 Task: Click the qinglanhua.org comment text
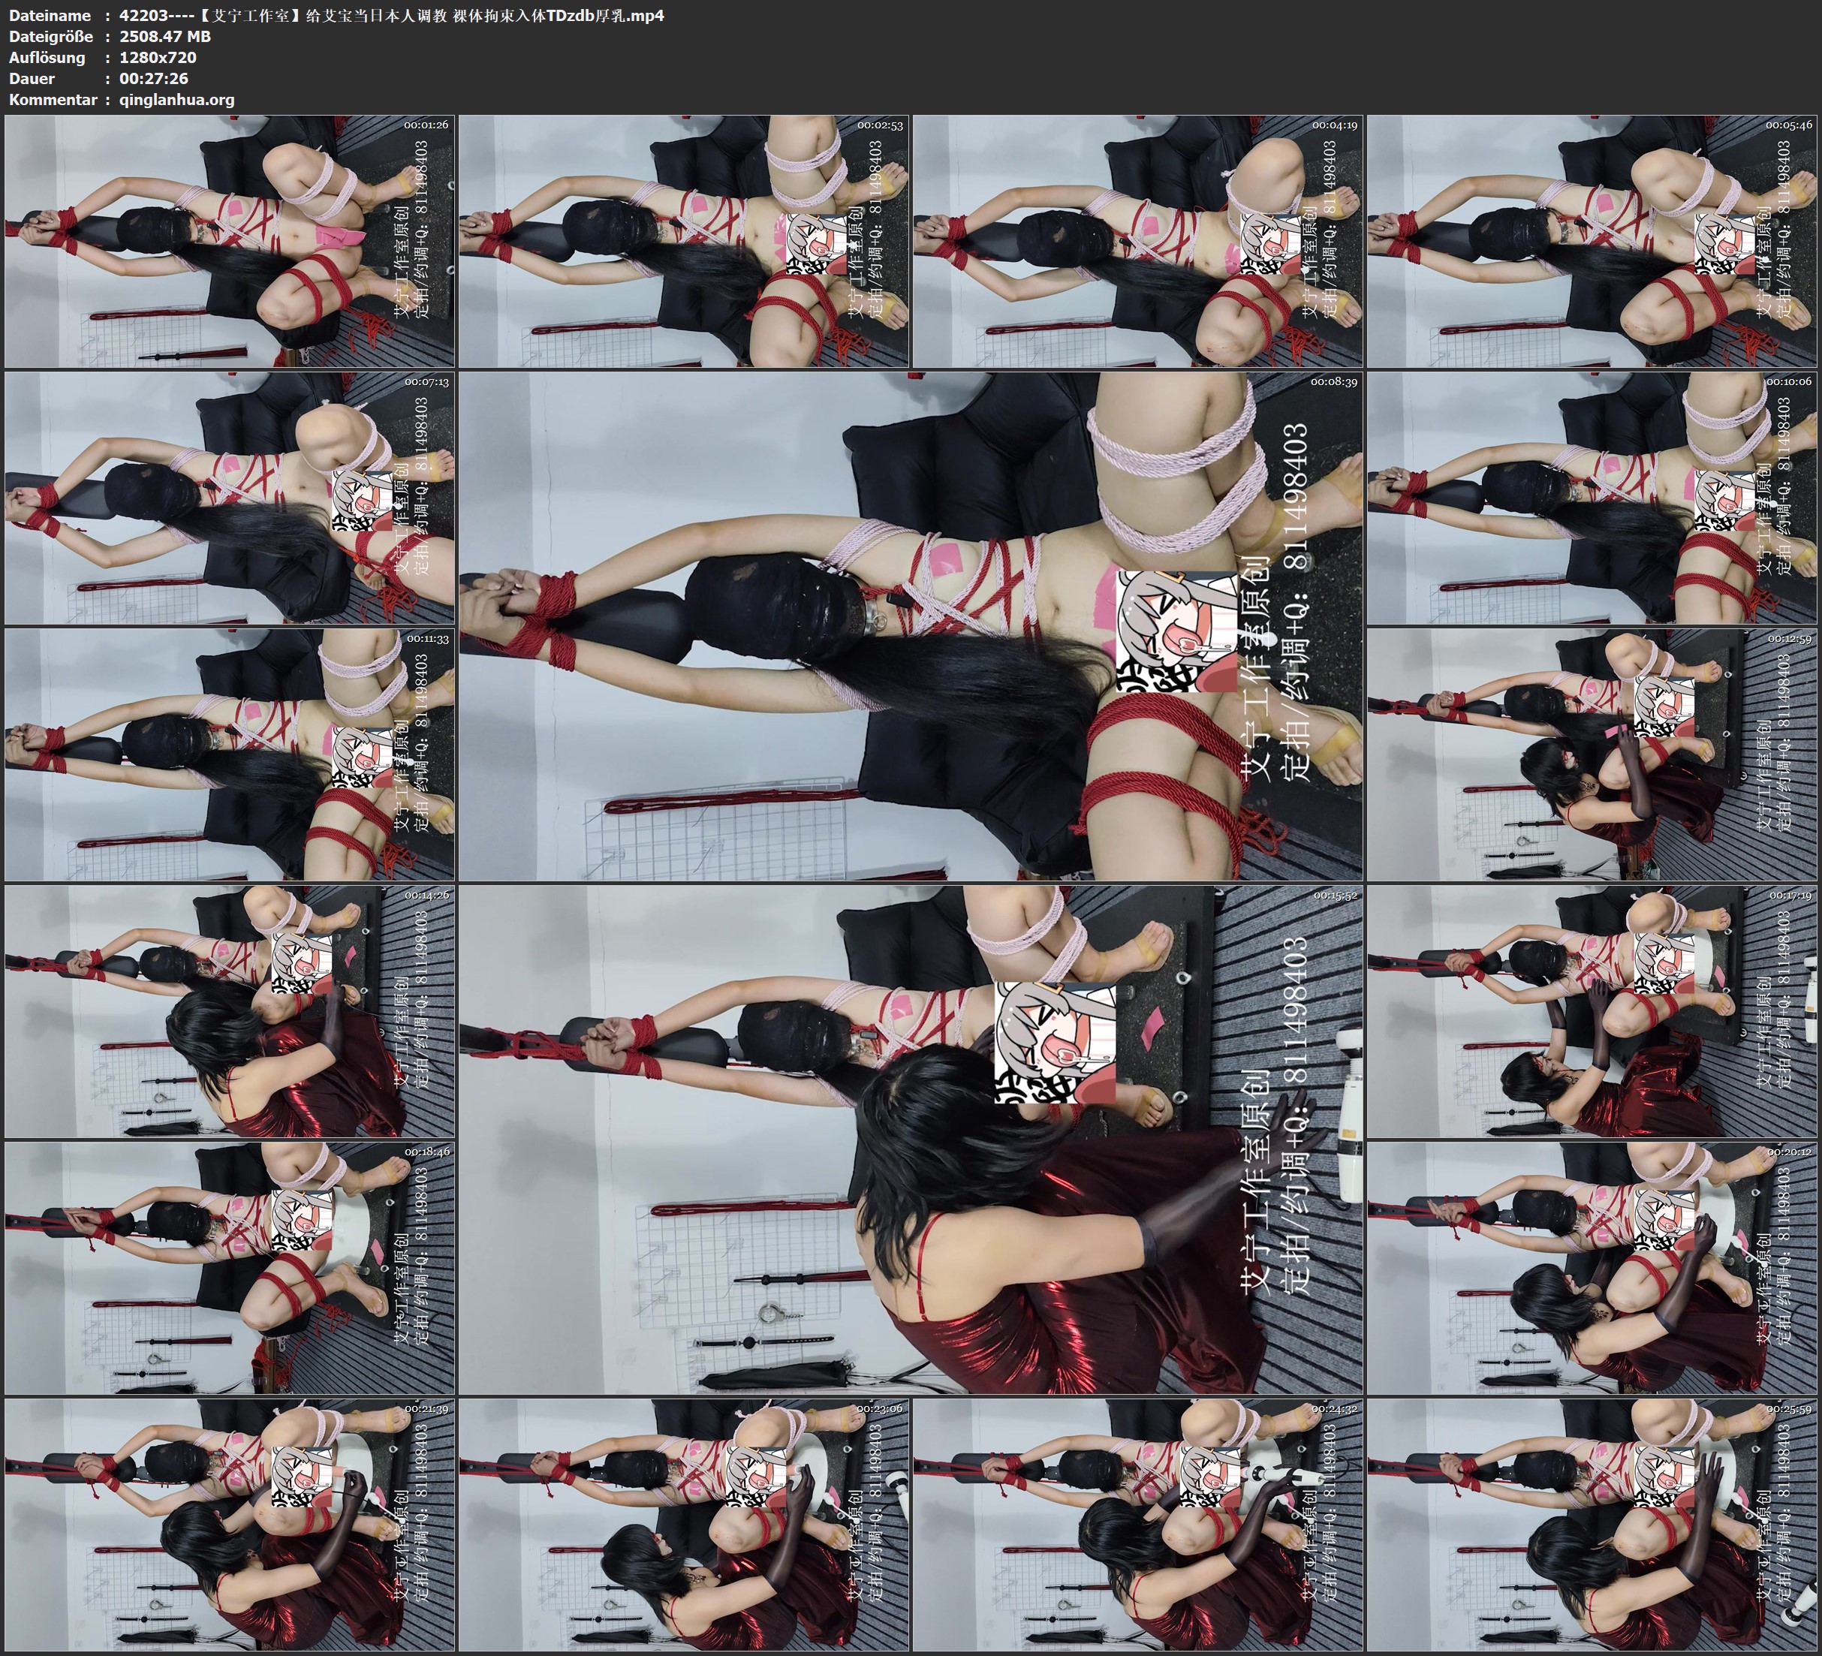176,99
